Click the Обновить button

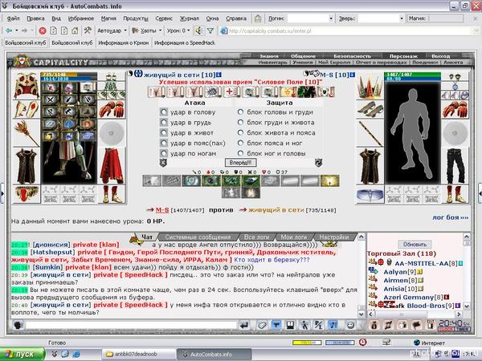tap(415, 245)
